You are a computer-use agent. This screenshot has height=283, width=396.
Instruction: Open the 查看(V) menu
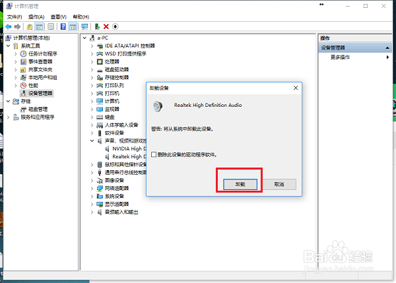pyautogui.click(x=58, y=17)
